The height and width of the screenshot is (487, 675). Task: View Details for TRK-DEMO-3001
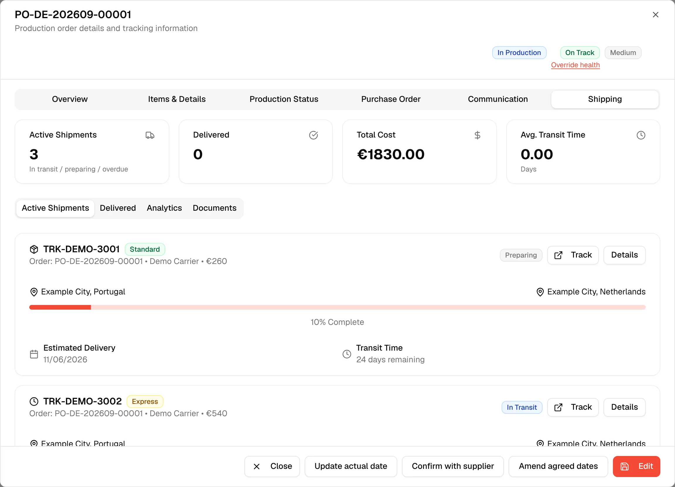click(624, 255)
